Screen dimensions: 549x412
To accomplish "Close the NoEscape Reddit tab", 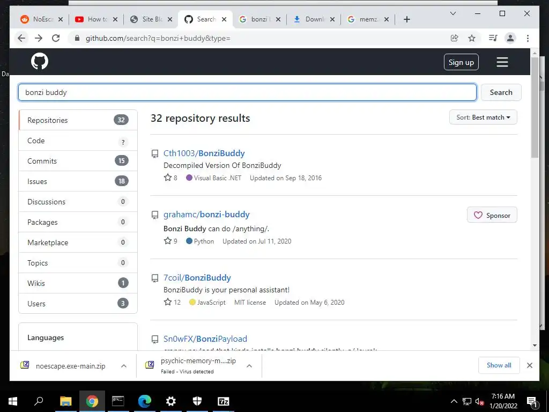I will [x=61, y=19].
